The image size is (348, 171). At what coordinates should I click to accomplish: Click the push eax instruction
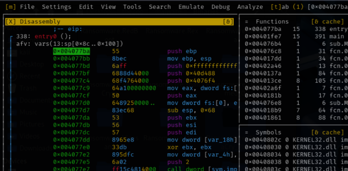[182, 95]
